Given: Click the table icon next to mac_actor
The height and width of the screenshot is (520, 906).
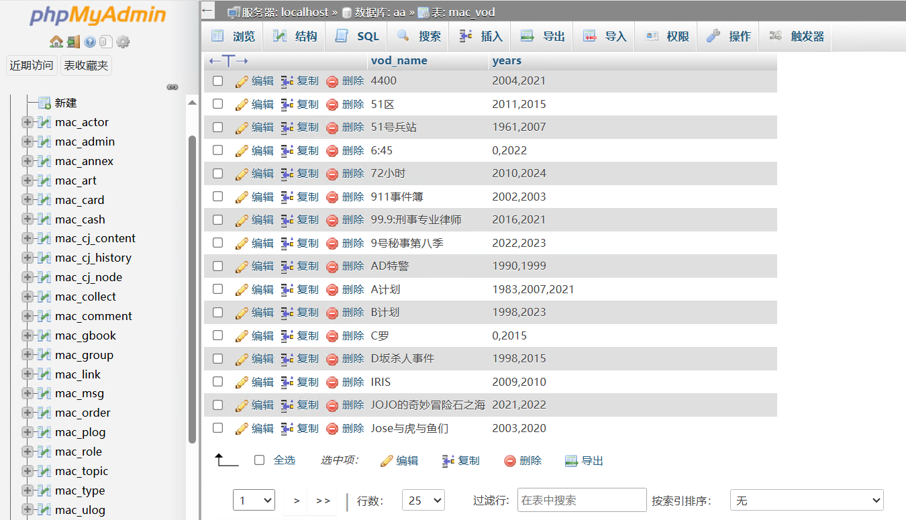Looking at the screenshot, I should pyautogui.click(x=44, y=122).
